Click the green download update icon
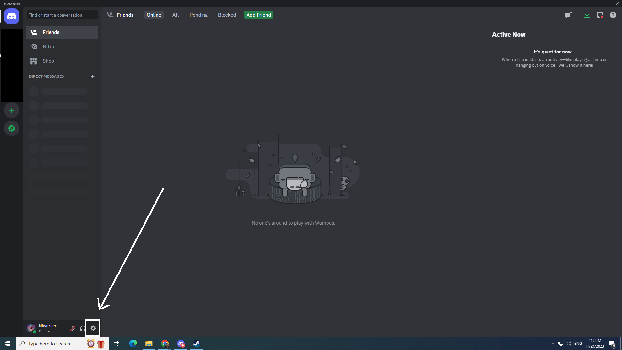Screen dimensions: 622x350 587,15
